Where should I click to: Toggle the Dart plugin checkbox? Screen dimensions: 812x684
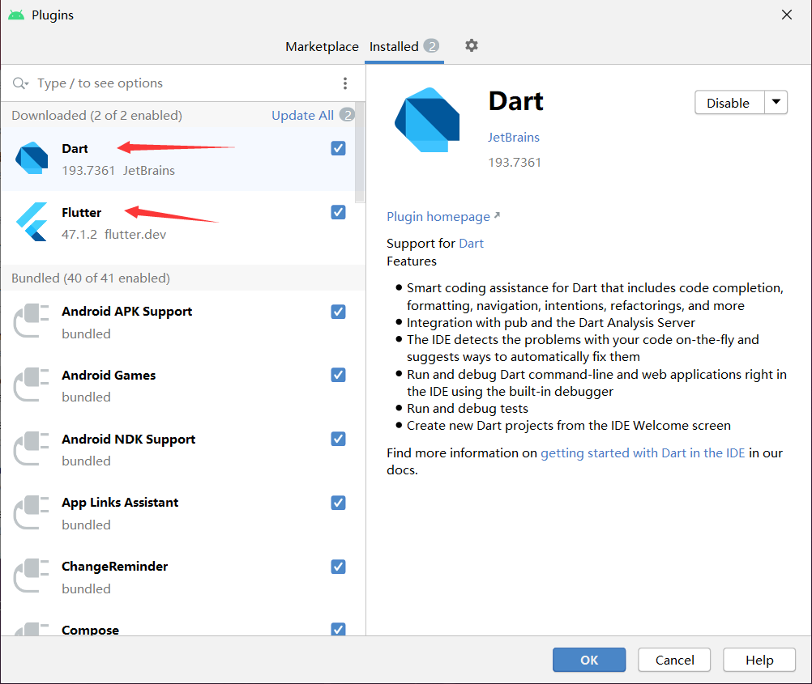coord(338,148)
